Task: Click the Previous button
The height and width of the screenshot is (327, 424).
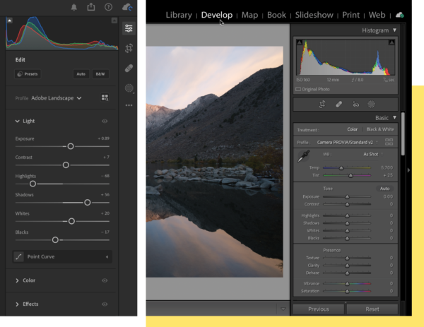Action: (x=318, y=309)
